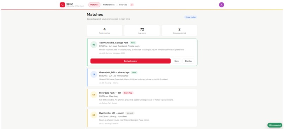Select the Avg score stat card
This screenshot has height=129, width=284.
click(142, 30)
